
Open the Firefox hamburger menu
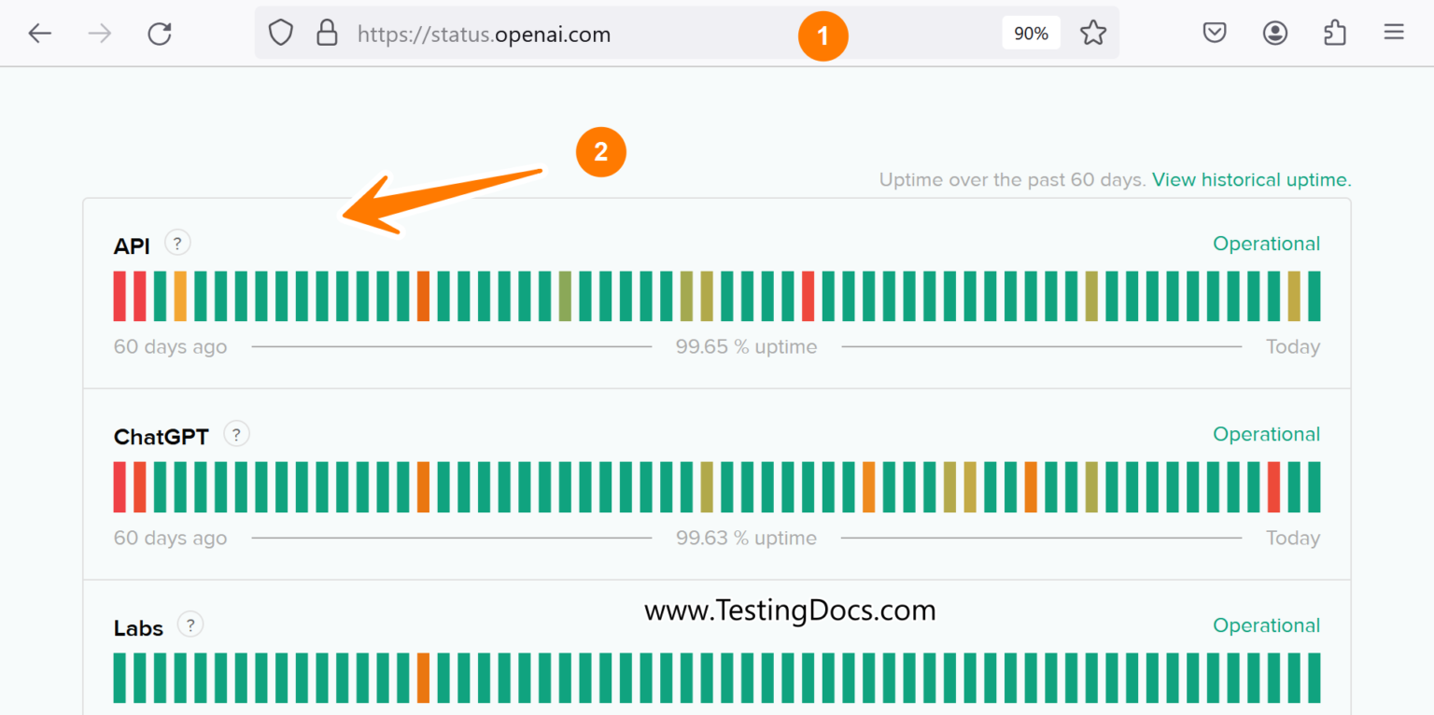click(x=1393, y=32)
